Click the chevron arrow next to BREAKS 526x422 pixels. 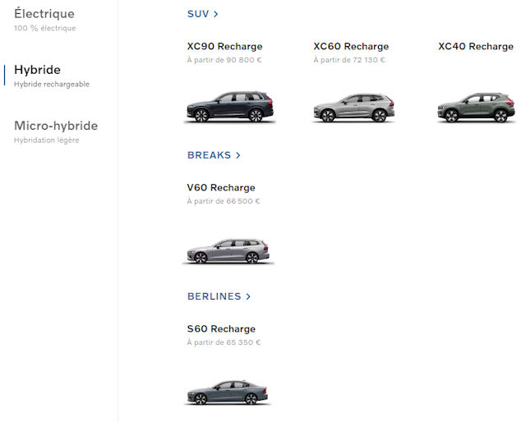coord(238,155)
